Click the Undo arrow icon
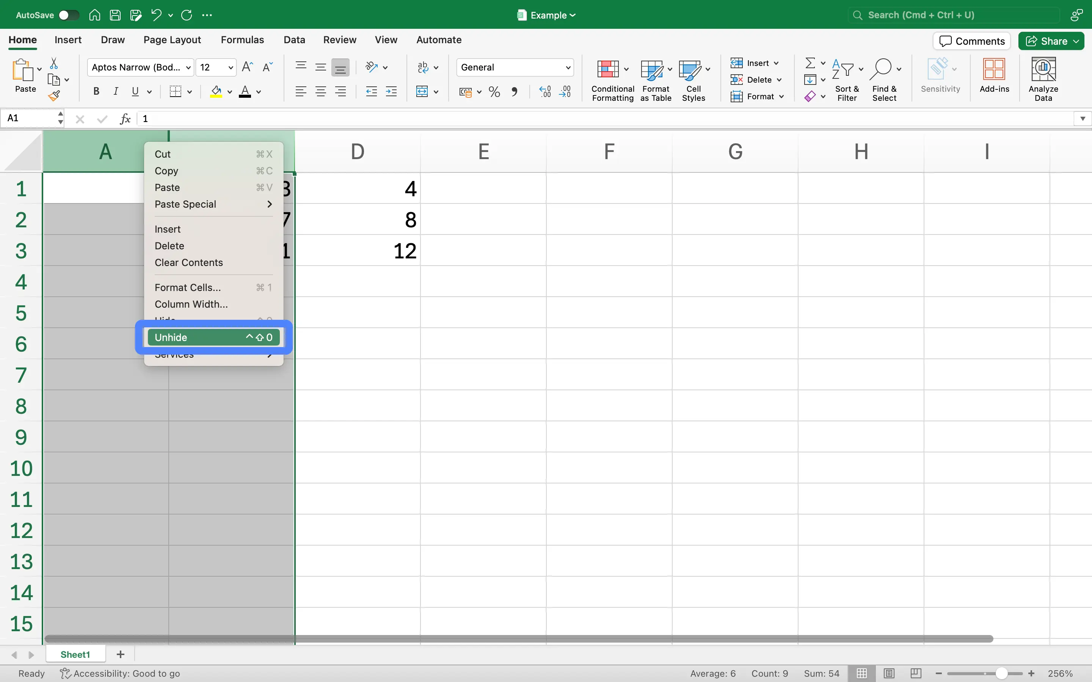The width and height of the screenshot is (1092, 682). 156,15
